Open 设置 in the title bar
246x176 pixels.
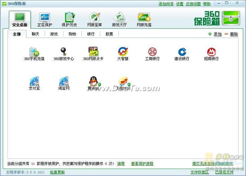(x=180, y=4)
